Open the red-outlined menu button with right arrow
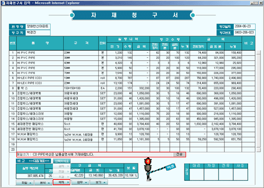This screenshot has height=188, width=264. point(62,182)
